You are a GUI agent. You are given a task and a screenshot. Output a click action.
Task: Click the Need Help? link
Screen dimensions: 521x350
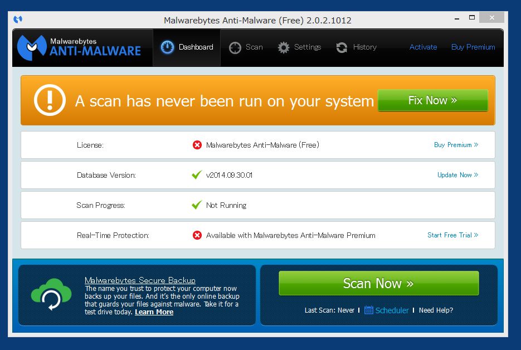pos(436,310)
